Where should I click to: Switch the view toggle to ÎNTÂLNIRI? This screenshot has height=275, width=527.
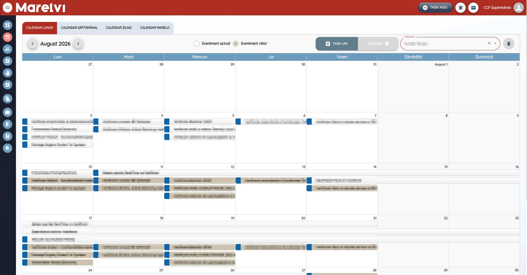click(x=378, y=44)
